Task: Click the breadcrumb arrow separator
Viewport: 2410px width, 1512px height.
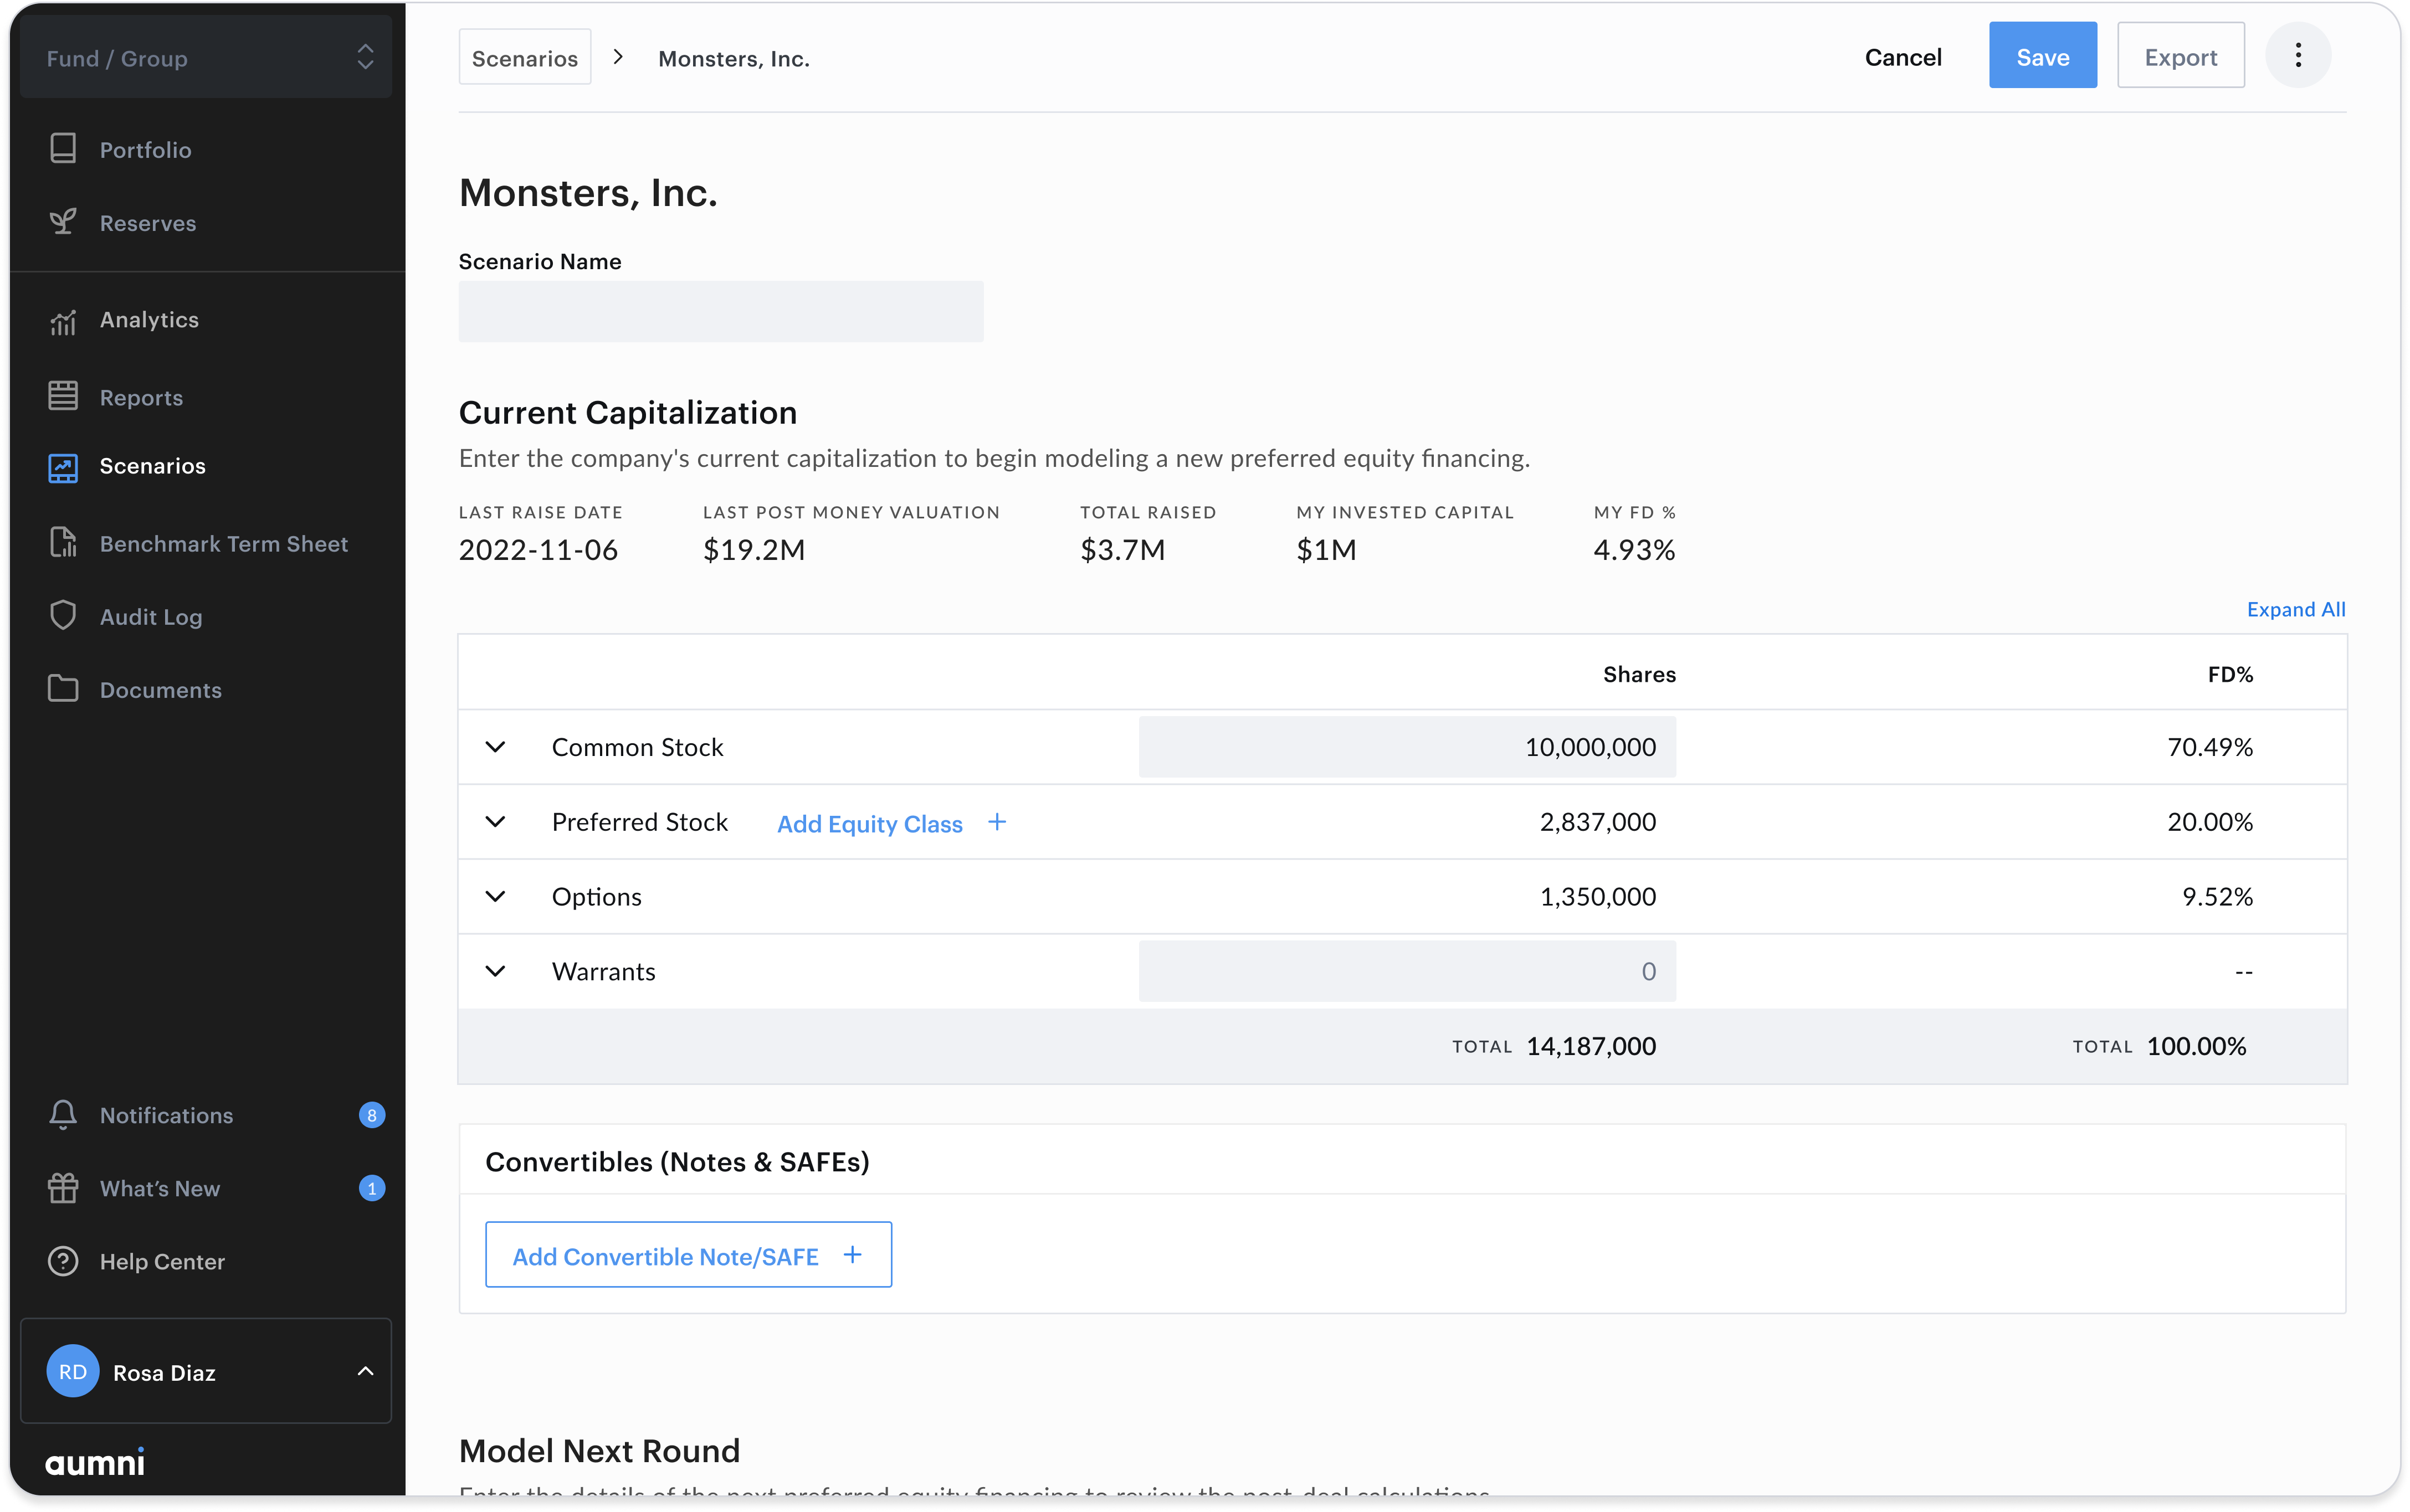Action: click(618, 57)
